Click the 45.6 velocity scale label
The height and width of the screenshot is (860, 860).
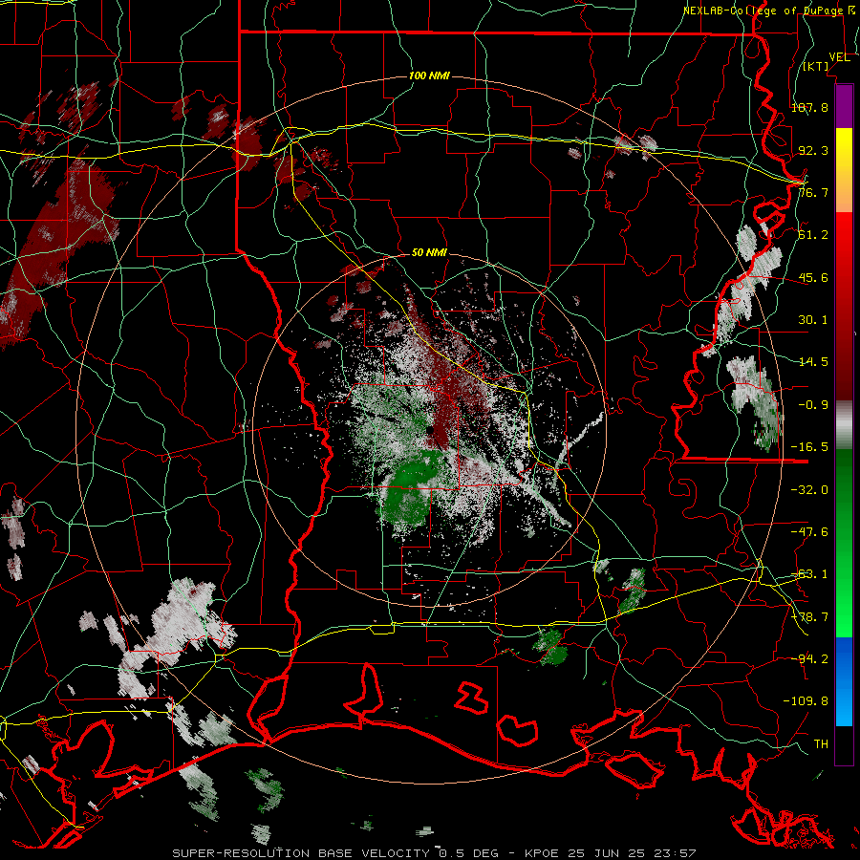(813, 277)
